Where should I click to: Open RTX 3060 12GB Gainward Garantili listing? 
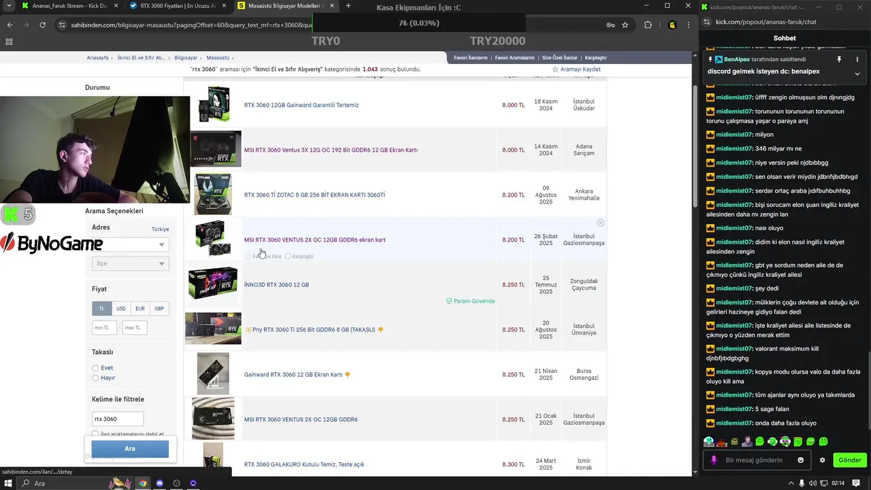point(301,105)
